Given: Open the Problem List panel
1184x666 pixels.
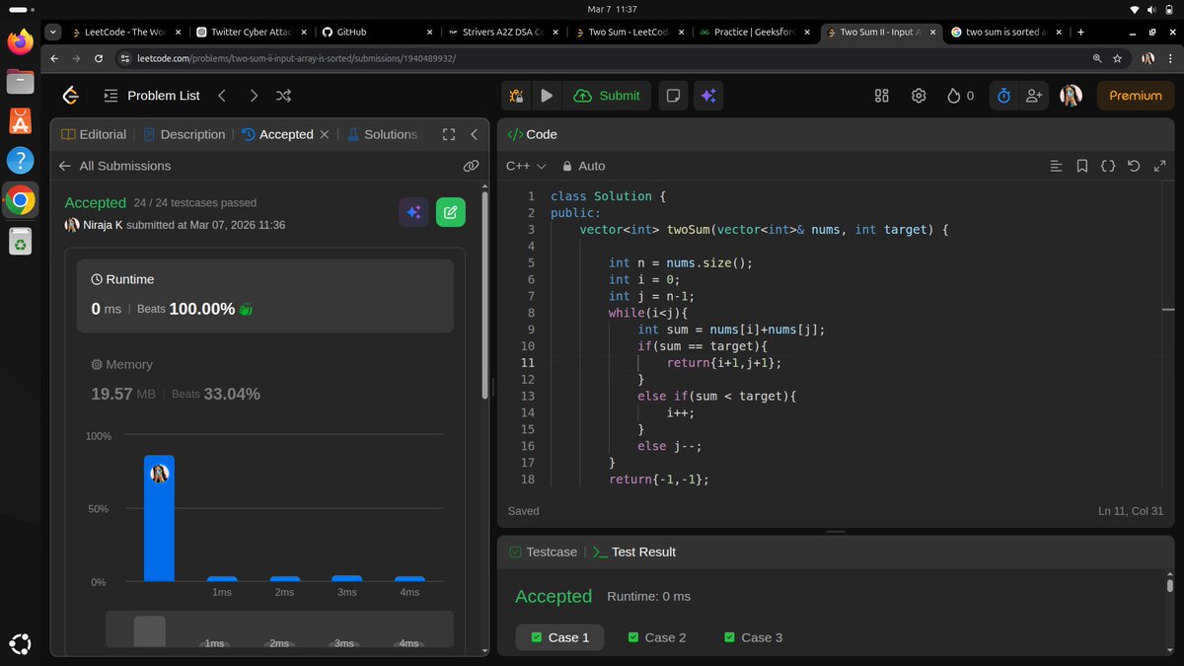Looking at the screenshot, I should (x=151, y=96).
